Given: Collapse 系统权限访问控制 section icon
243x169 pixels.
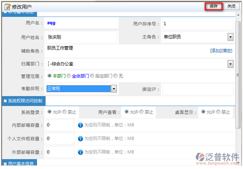Looking at the screenshot, I should [x=5, y=101].
